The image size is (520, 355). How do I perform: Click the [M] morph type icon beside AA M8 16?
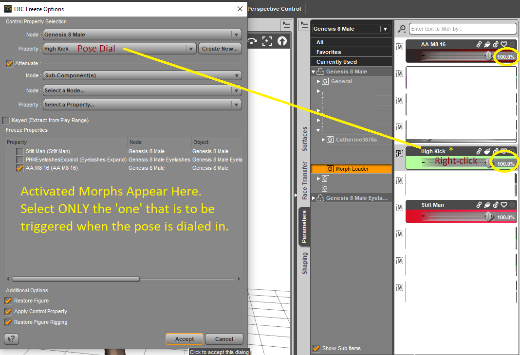pos(400,47)
